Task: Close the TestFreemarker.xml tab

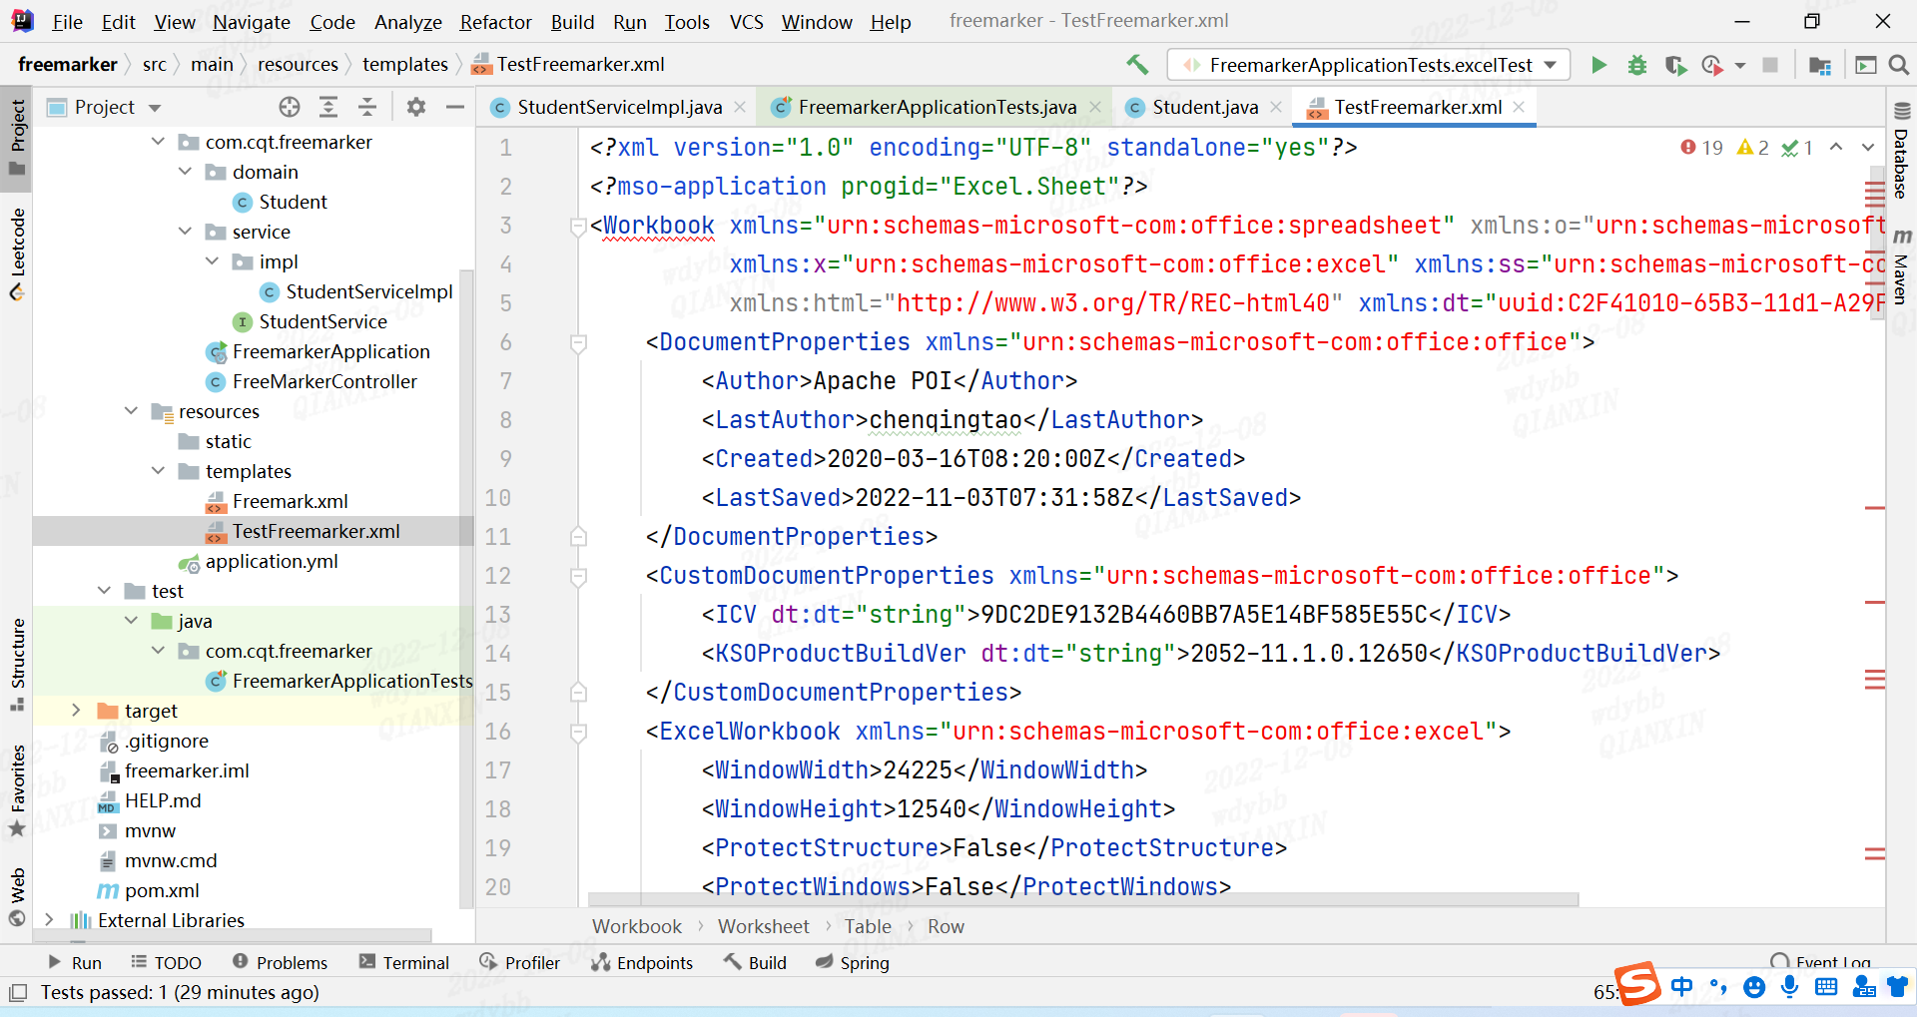Action: 1519,107
